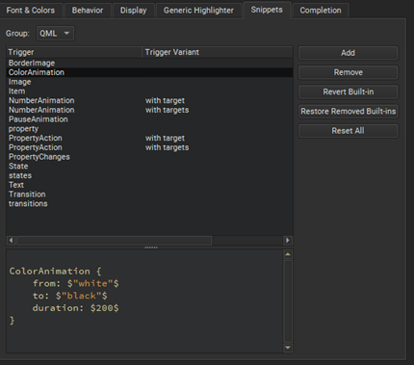Viewport: 414px width, 365px height.
Task: Click the splitter handle above the snippet editor
Action: click(151, 248)
